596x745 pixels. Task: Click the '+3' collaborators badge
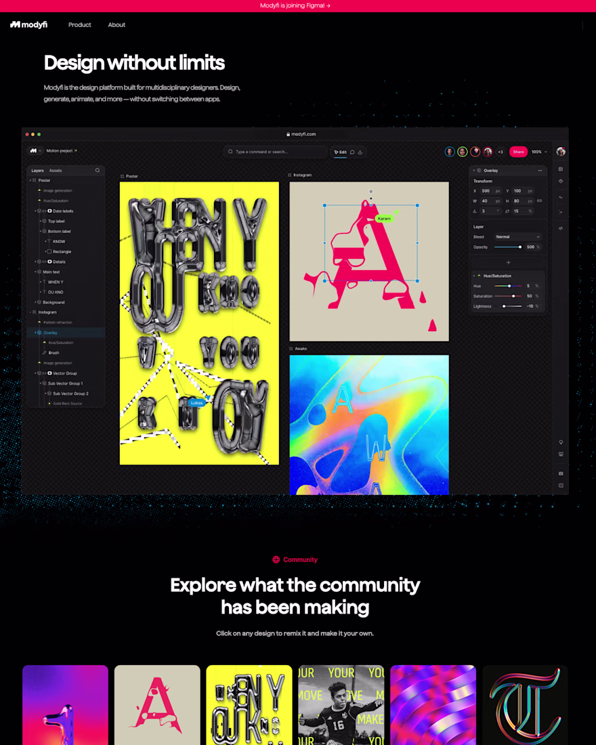501,152
